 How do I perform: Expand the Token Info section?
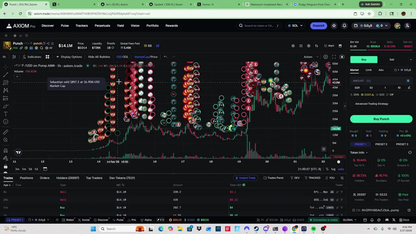click(359, 152)
